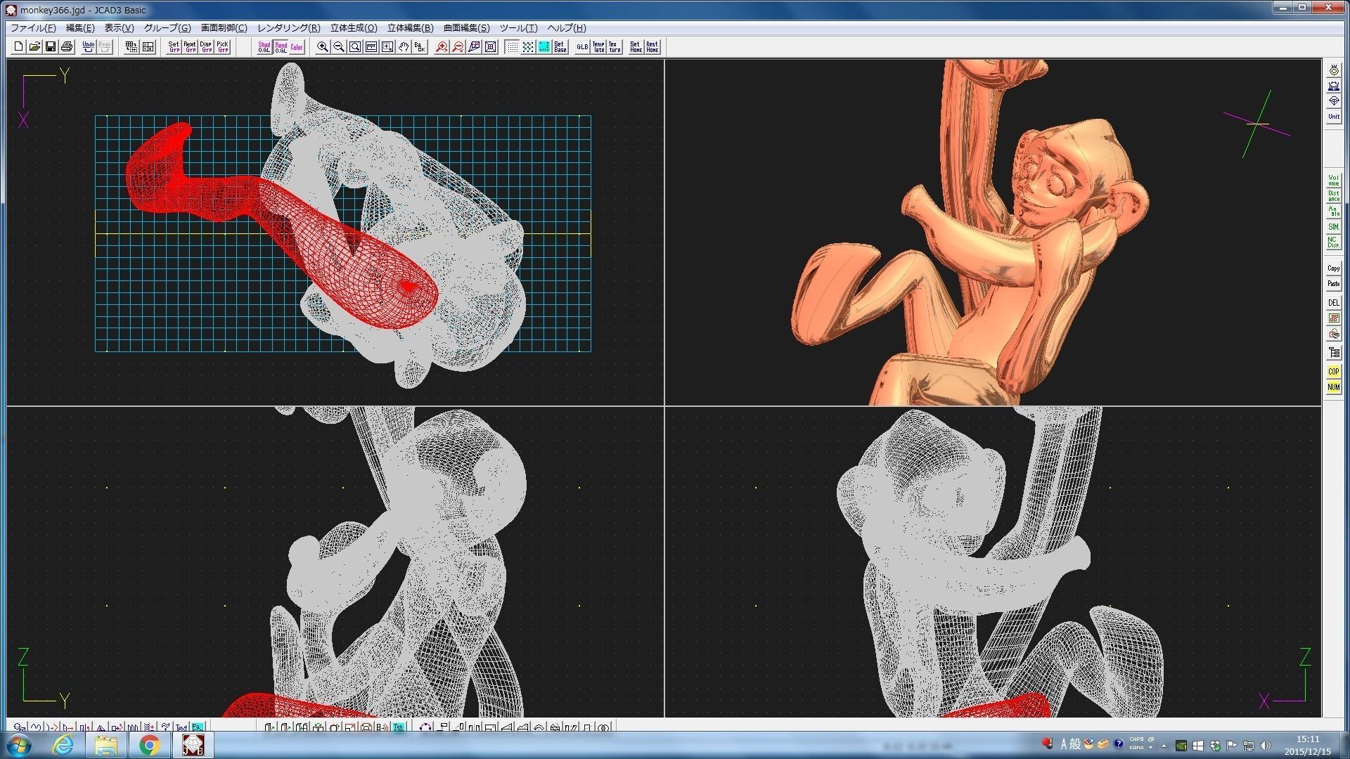This screenshot has width=1350, height=759.
Task: Click the Save file icon
Action: point(51,47)
